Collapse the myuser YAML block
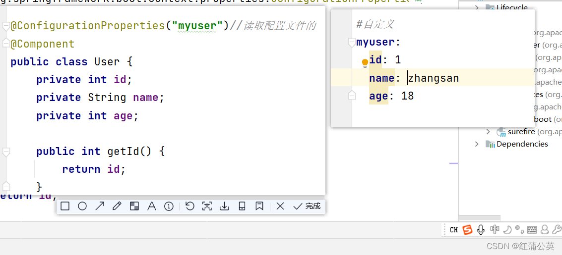 (352, 44)
